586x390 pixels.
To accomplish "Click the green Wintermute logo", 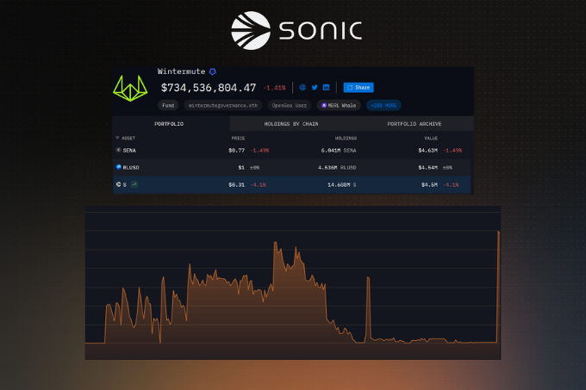I will [130, 88].
